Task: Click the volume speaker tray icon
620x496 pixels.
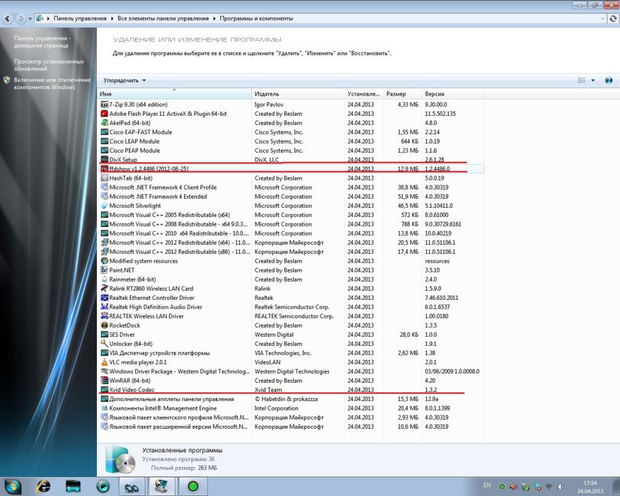Action: tap(514, 486)
